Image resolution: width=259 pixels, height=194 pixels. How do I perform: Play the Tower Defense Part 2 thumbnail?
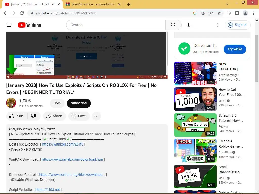coord(195,125)
